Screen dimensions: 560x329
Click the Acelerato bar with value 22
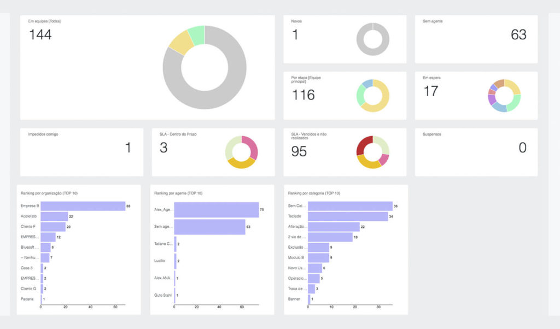(54, 216)
